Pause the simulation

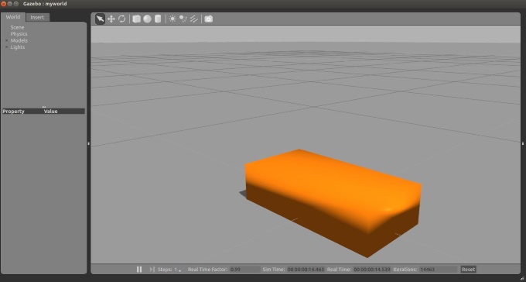[139, 270]
